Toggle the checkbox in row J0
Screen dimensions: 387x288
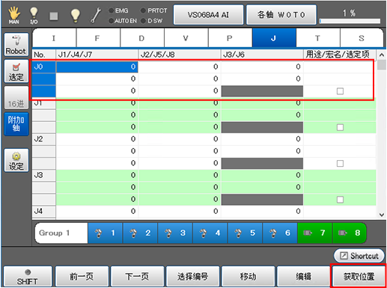[x=340, y=91]
